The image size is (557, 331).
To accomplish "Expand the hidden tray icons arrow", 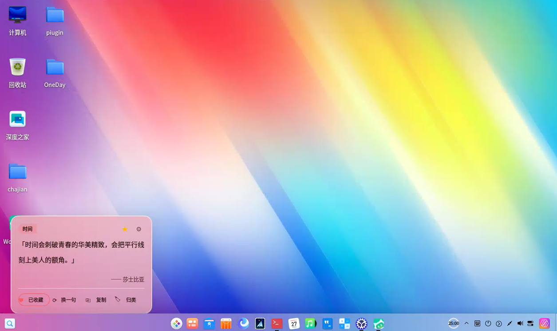I will (x=466, y=323).
